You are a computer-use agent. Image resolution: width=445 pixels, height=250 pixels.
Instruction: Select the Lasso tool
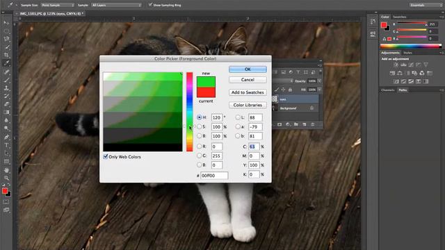[x=6, y=39]
